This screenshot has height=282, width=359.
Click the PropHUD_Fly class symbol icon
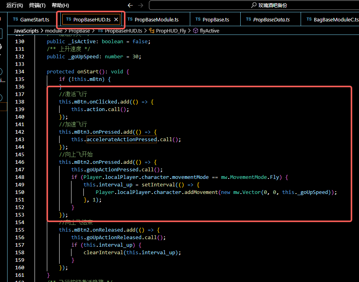click(x=152, y=31)
